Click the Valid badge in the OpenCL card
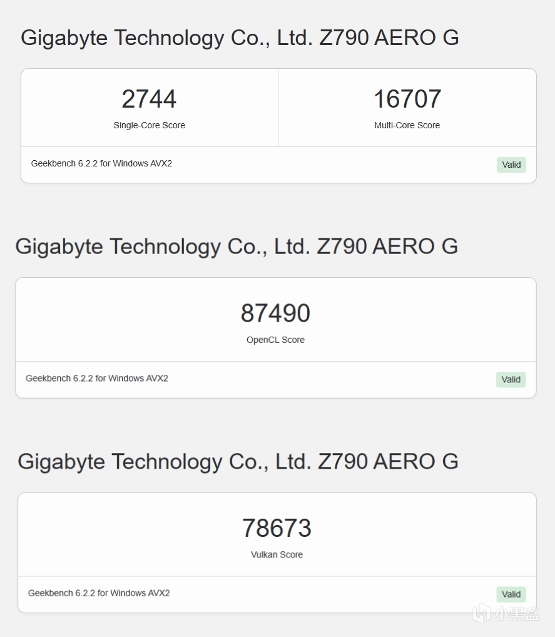This screenshot has width=555, height=637. coord(511,379)
